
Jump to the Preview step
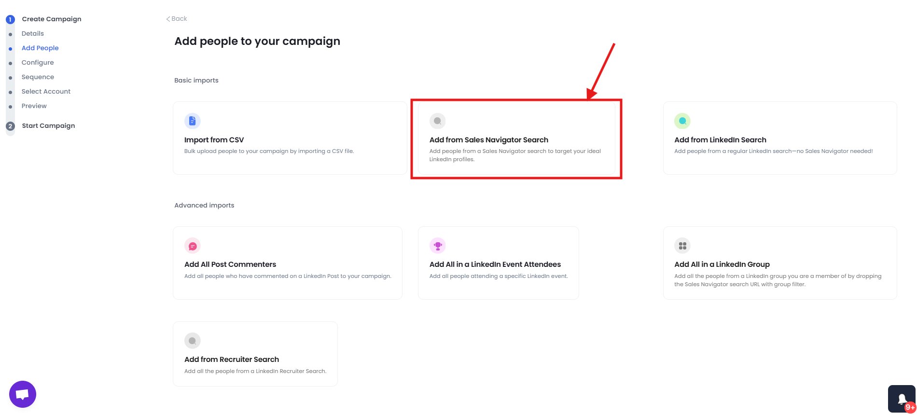34,106
